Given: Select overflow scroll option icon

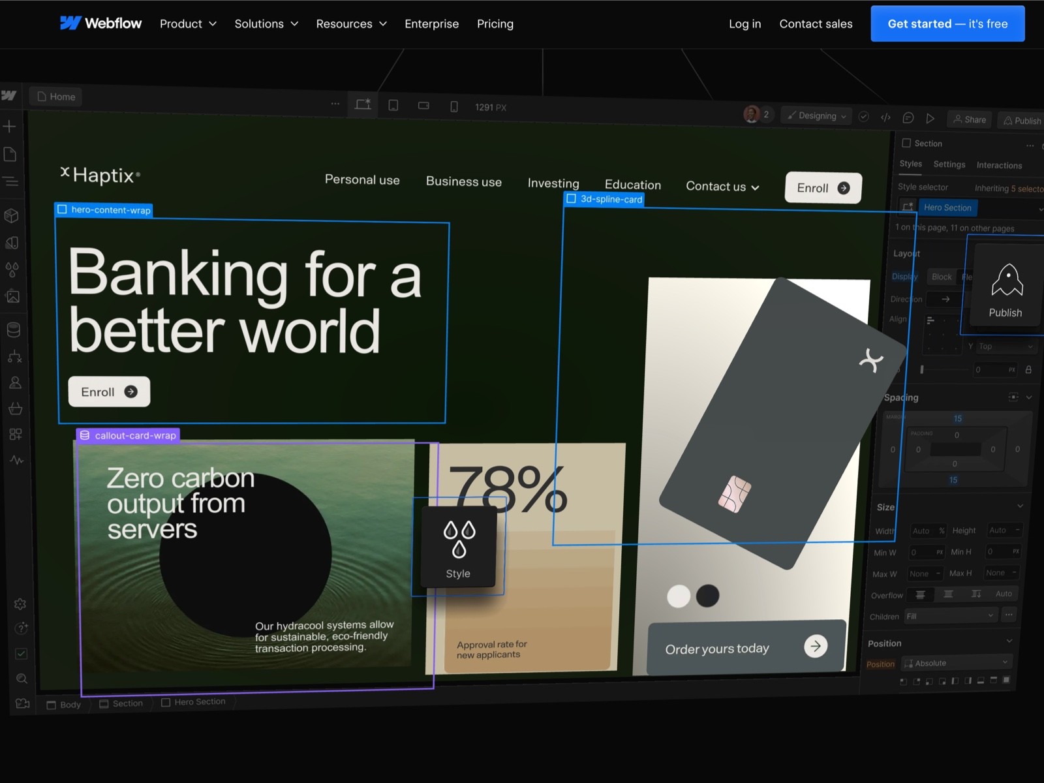Looking at the screenshot, I should point(976,594).
